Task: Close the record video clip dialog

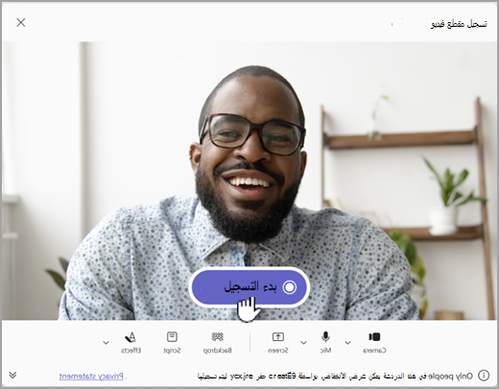Action: 21,22
